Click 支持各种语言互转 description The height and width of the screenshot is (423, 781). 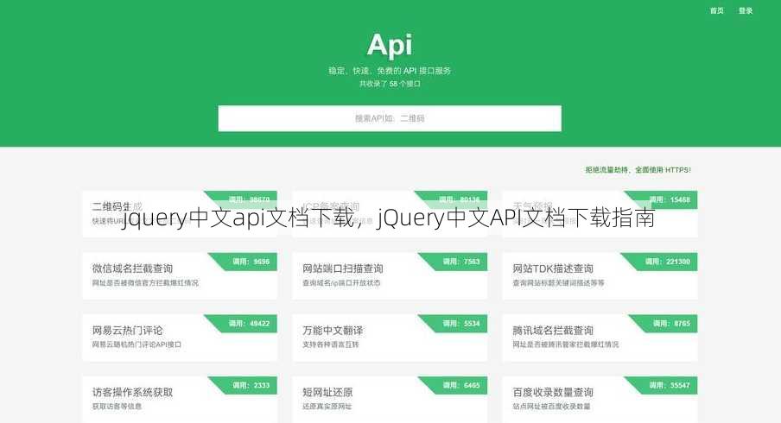[330, 344]
